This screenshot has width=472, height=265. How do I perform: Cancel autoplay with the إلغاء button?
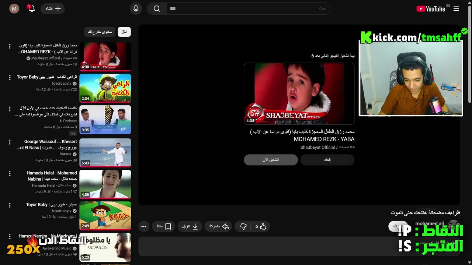pos(327,160)
